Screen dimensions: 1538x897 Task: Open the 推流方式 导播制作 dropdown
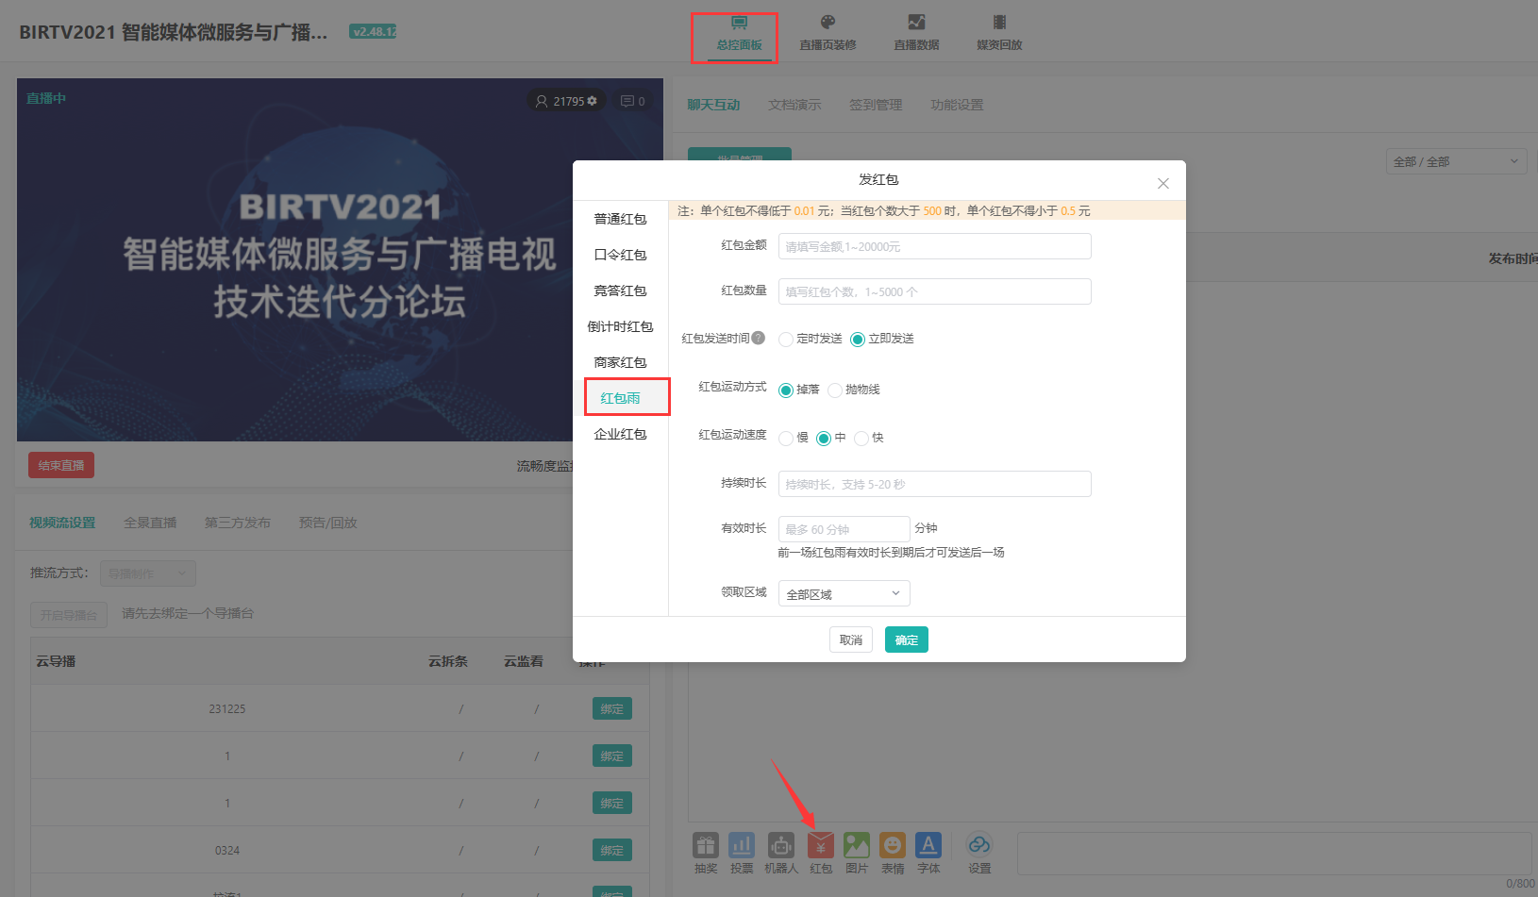click(x=148, y=573)
